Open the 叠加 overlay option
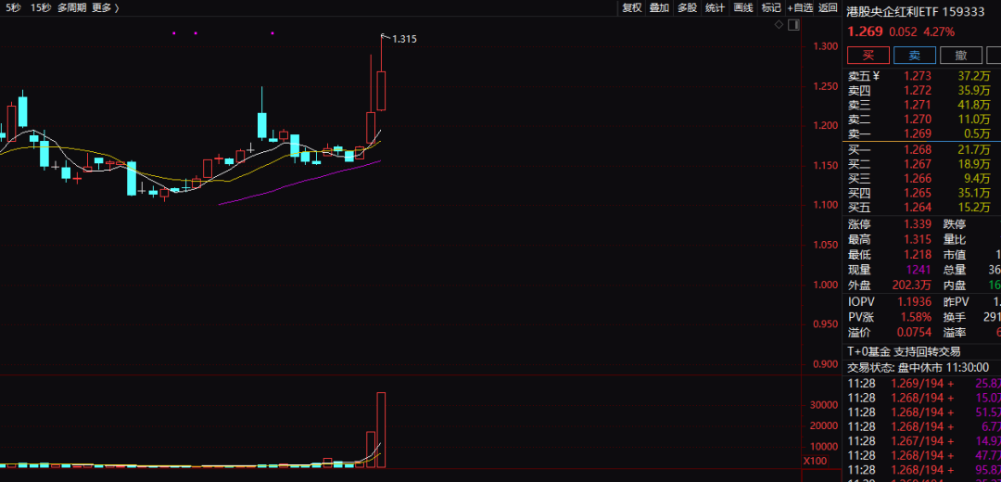The height and width of the screenshot is (482, 1001). 660,7
